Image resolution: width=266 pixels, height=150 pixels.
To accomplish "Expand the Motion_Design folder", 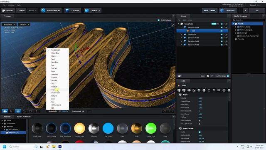I will coord(236,27).
